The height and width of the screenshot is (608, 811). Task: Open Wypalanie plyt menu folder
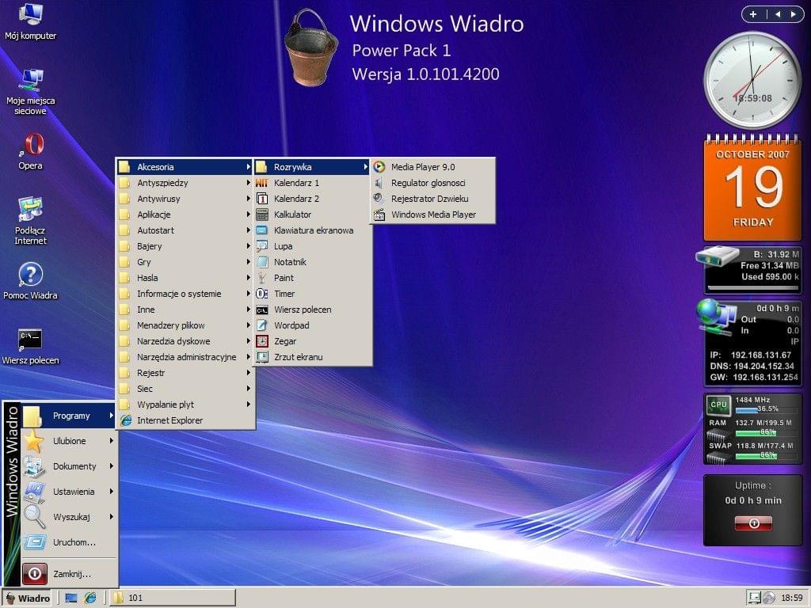pyautogui.click(x=185, y=405)
